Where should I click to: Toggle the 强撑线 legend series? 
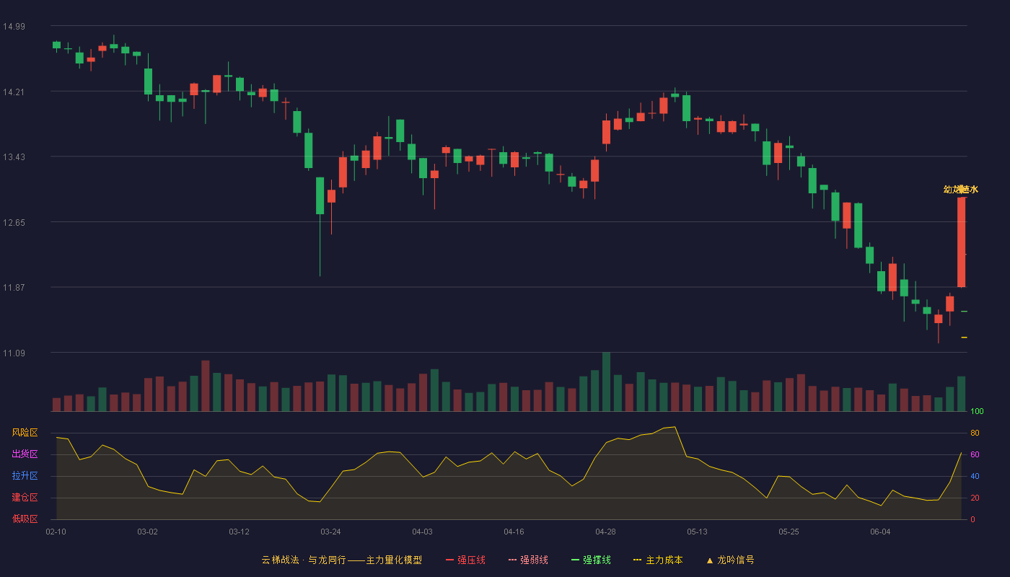tap(591, 560)
